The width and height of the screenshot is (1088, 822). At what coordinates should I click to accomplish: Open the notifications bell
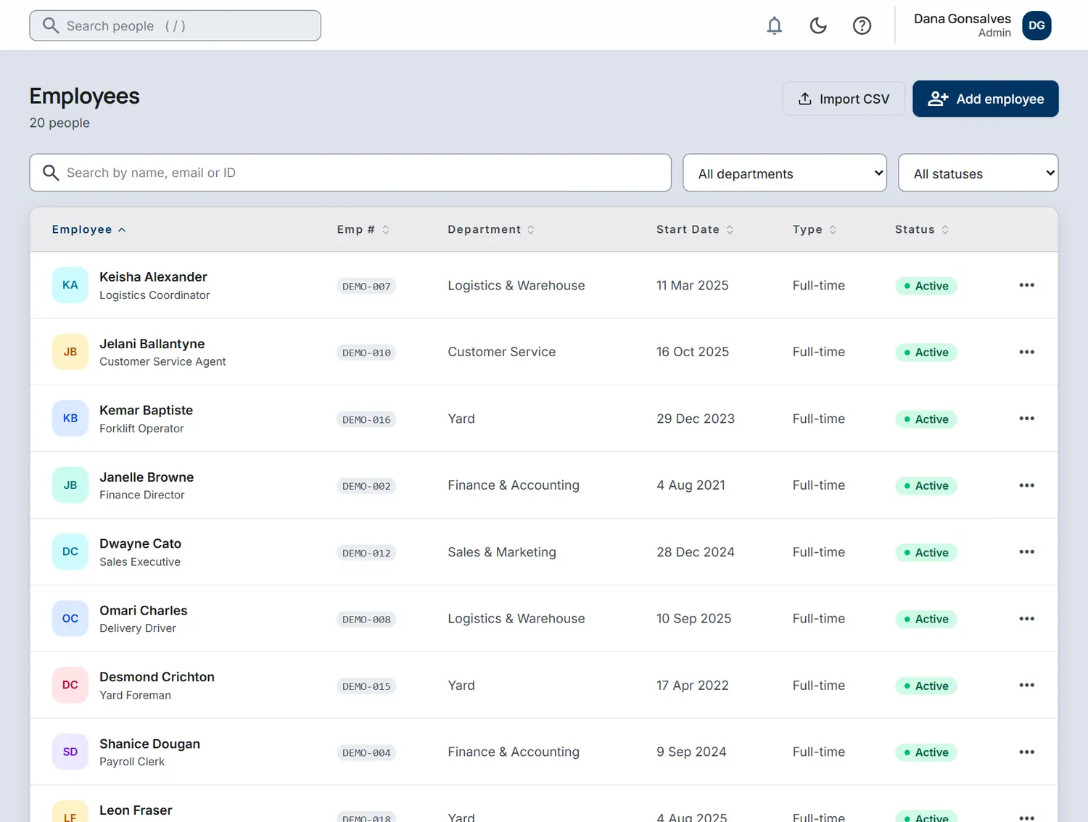(775, 26)
